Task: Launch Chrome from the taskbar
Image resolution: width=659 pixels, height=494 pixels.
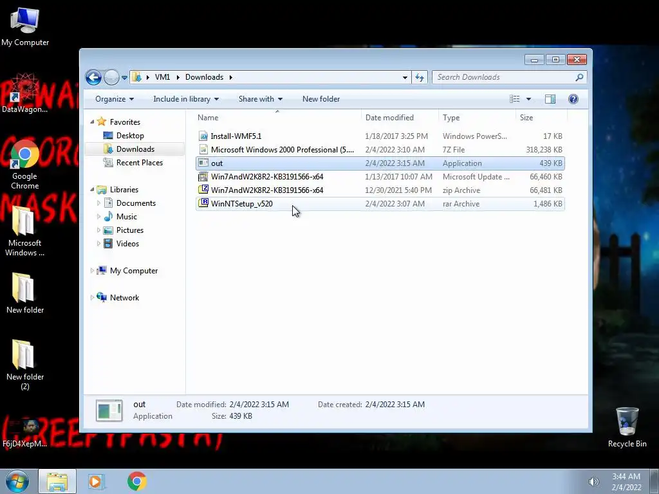Action: (136, 481)
